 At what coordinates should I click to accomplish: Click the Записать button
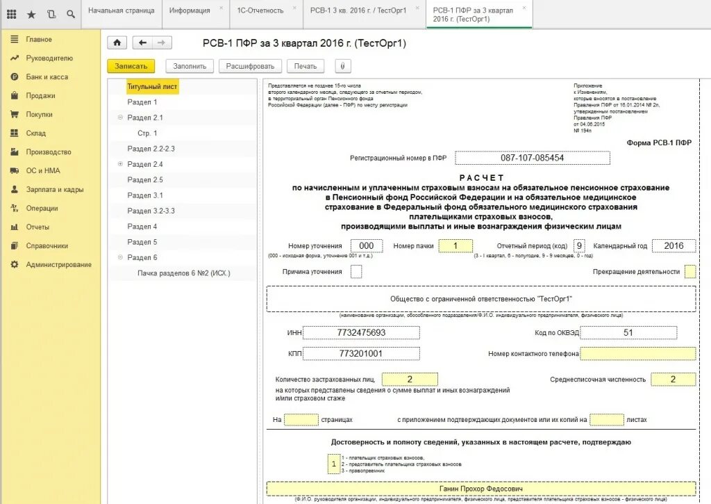coord(131,66)
